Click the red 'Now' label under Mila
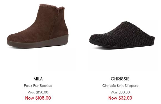This screenshot has width=161, height=104. [x=30, y=98]
